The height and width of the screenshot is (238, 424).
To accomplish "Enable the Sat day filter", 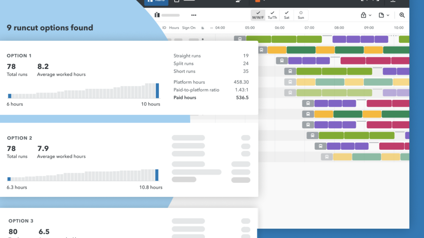I will (286, 15).
